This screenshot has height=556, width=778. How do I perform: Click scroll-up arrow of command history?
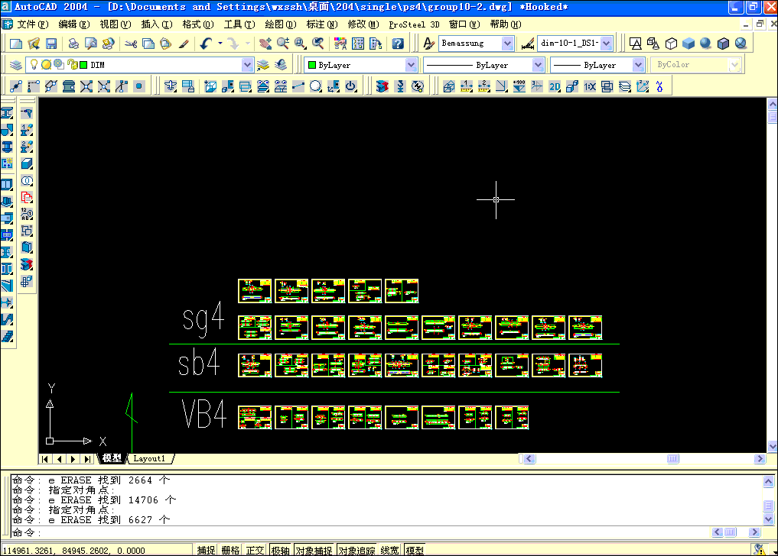pos(768,481)
